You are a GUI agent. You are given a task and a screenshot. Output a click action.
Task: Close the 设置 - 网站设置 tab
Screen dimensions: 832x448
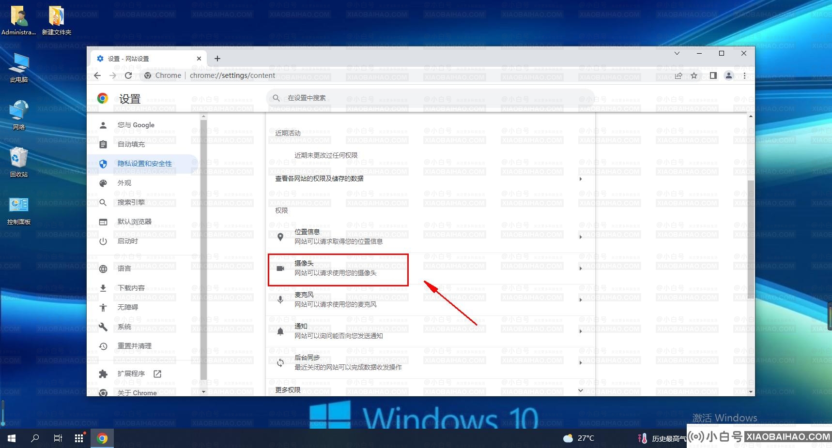pyautogui.click(x=199, y=59)
